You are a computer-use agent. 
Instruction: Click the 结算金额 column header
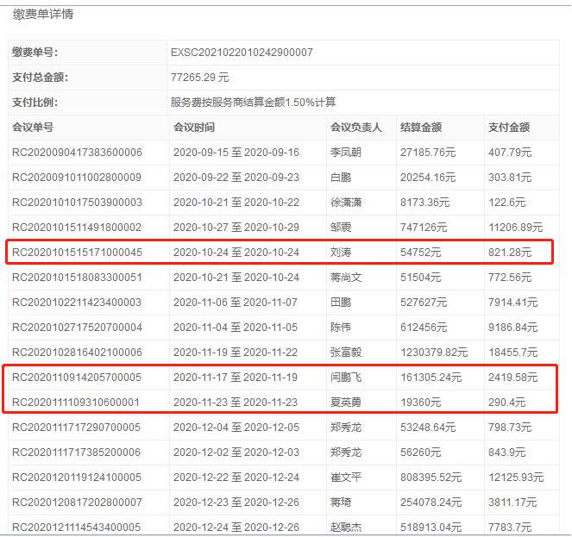421,128
